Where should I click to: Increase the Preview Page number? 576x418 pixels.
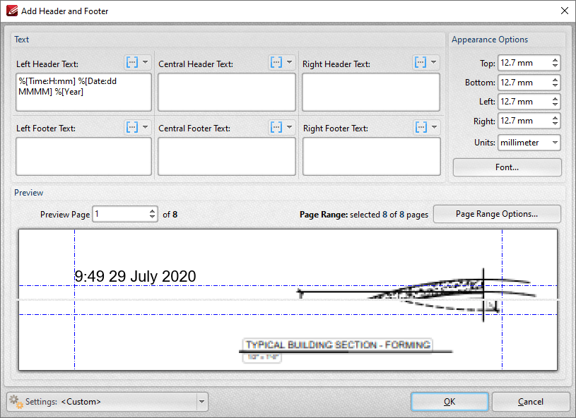coord(153,211)
